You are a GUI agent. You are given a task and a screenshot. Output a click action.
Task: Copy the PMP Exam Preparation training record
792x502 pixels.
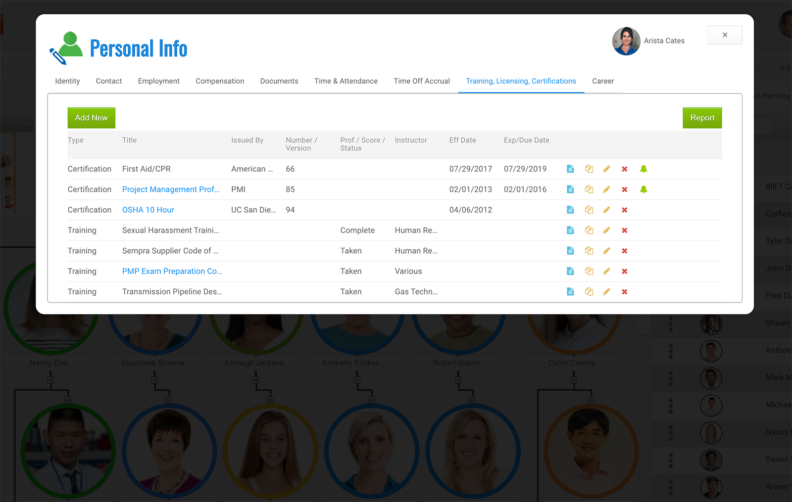point(589,271)
